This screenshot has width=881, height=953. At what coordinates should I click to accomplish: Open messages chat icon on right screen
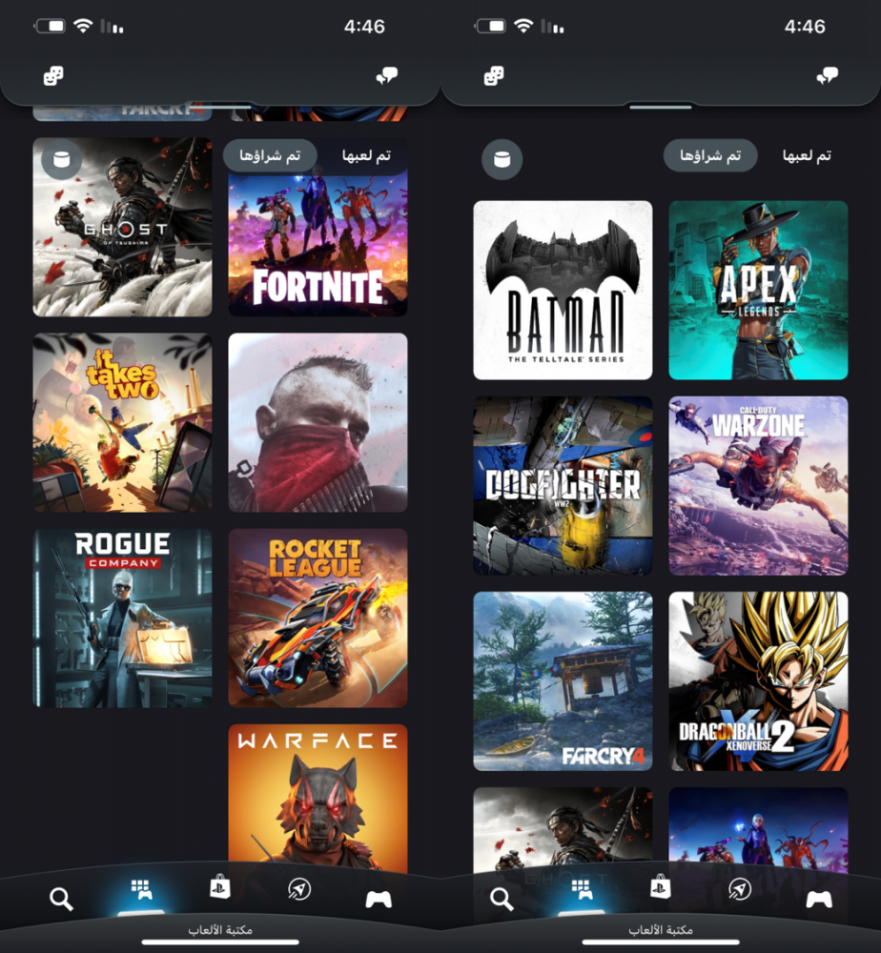pos(827,76)
